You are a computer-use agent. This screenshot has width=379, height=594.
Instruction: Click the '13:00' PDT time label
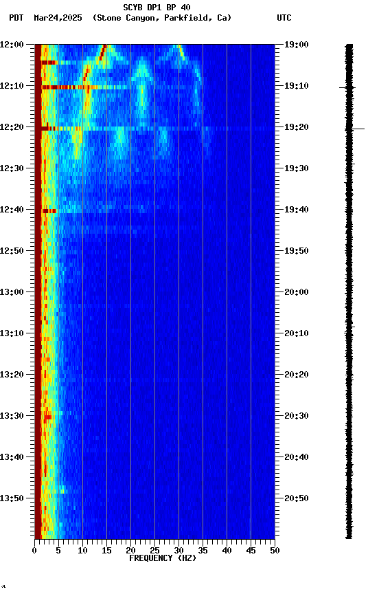click(12, 292)
